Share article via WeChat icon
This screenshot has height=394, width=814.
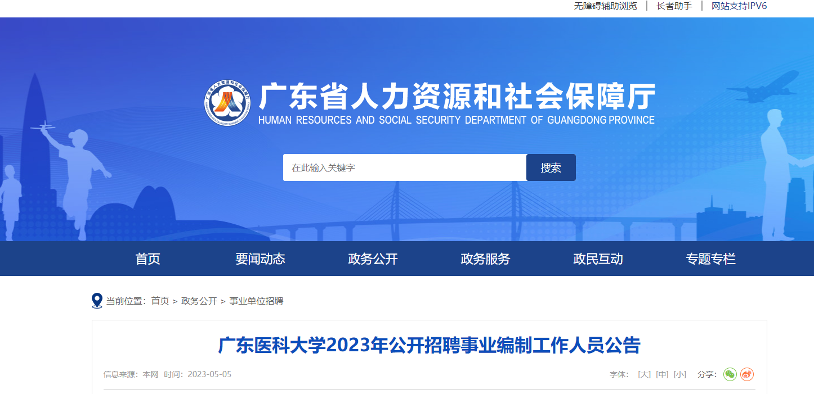[730, 374]
